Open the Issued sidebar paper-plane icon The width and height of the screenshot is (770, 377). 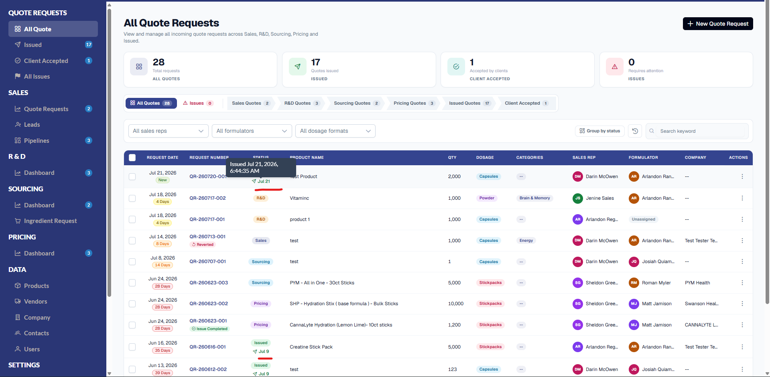[18, 45]
